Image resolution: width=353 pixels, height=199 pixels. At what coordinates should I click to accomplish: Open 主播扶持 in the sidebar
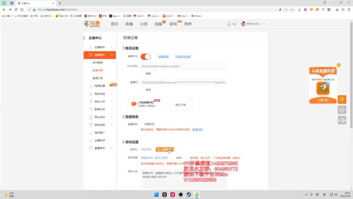(x=100, y=141)
